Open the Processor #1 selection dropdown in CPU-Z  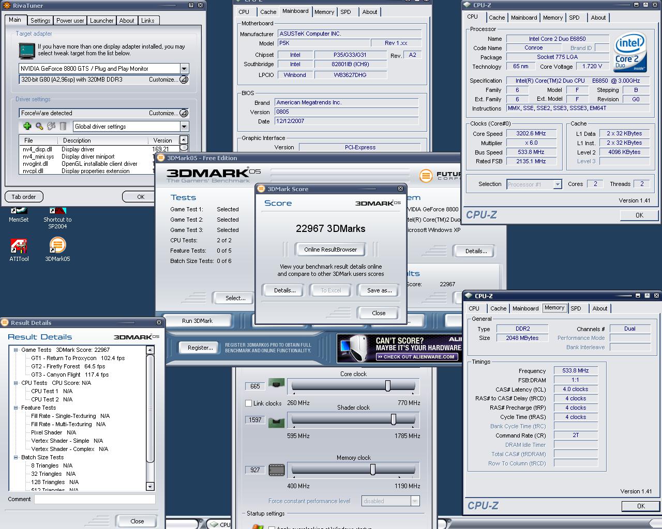[x=557, y=184]
